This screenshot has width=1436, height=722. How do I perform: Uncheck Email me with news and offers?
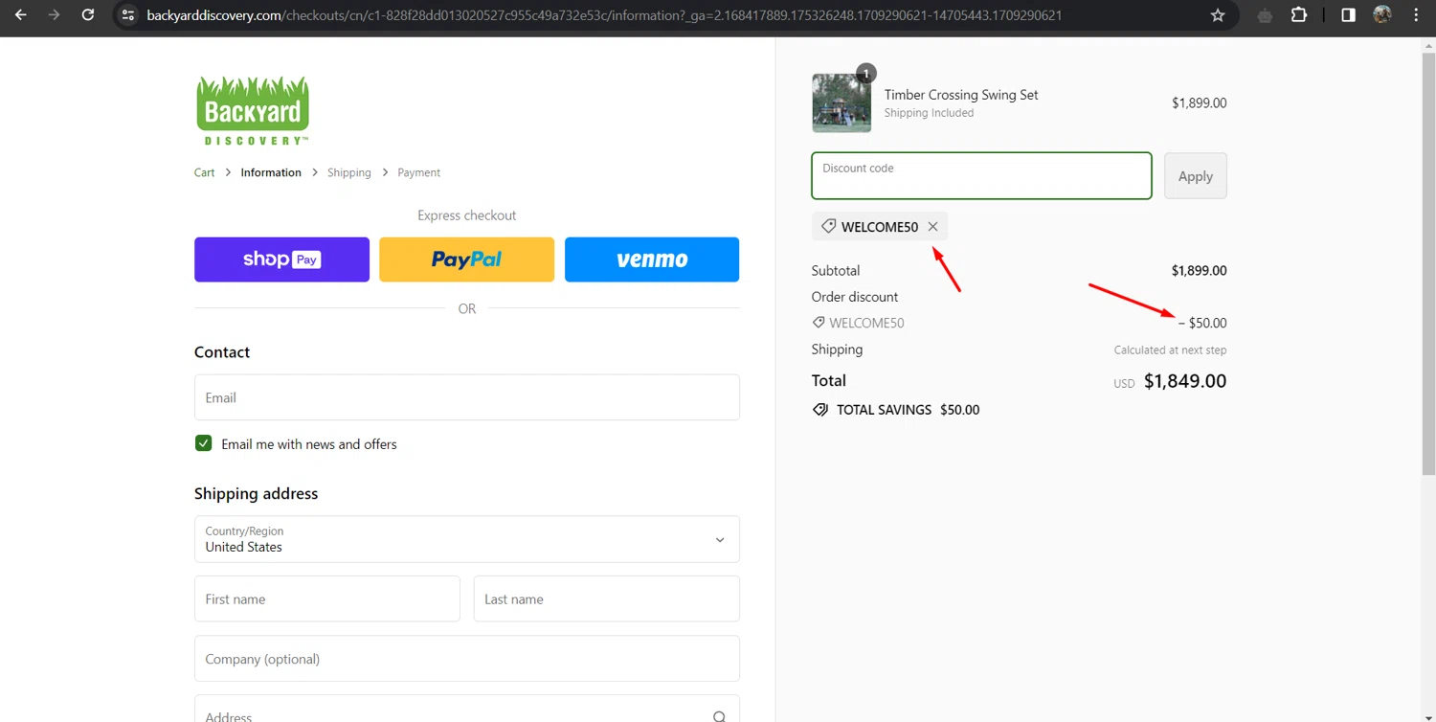(x=203, y=443)
